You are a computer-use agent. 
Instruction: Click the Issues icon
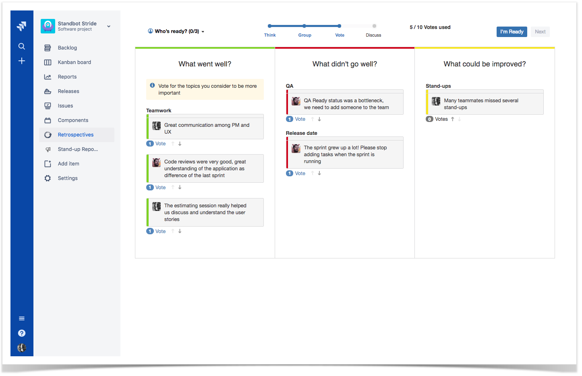point(48,106)
